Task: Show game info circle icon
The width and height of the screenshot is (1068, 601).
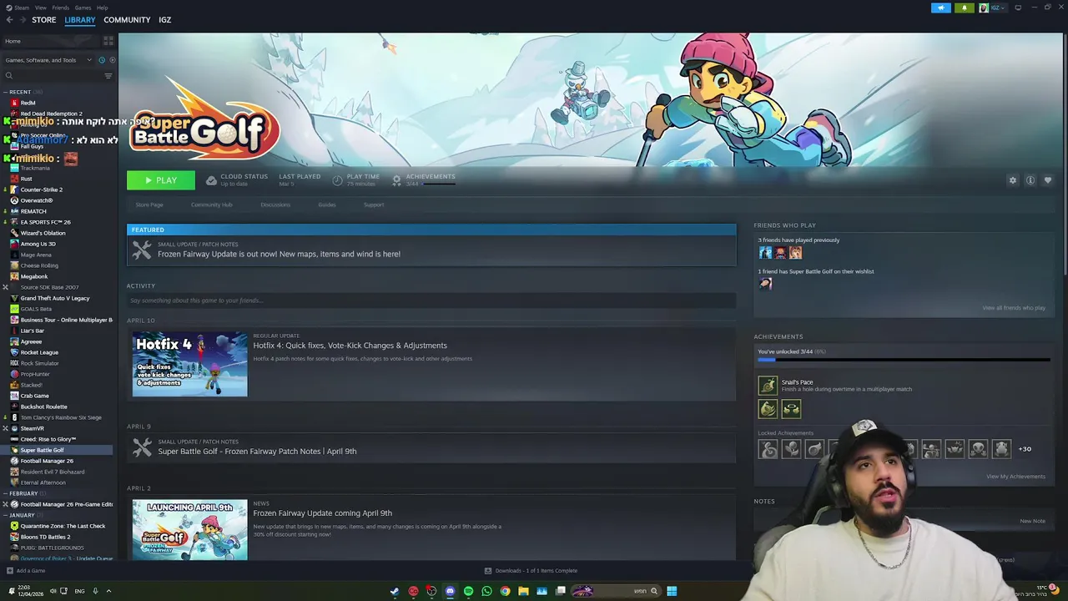Action: [1030, 180]
